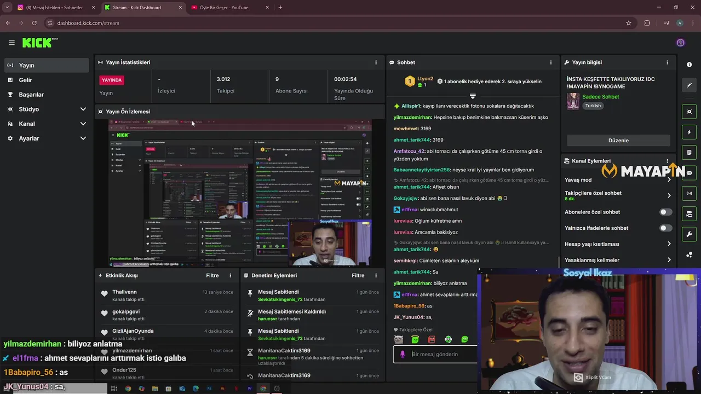Viewport: 701px width, 394px height.
Task: Click username ahmet_tarik744 saying Afiyet olsun
Action: click(x=412, y=187)
